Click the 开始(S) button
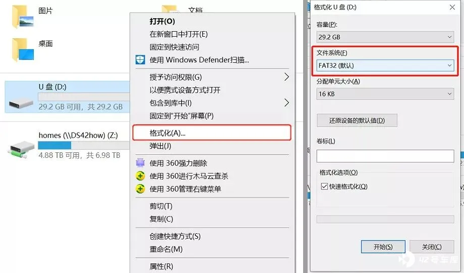The height and width of the screenshot is (273, 464). (x=383, y=247)
